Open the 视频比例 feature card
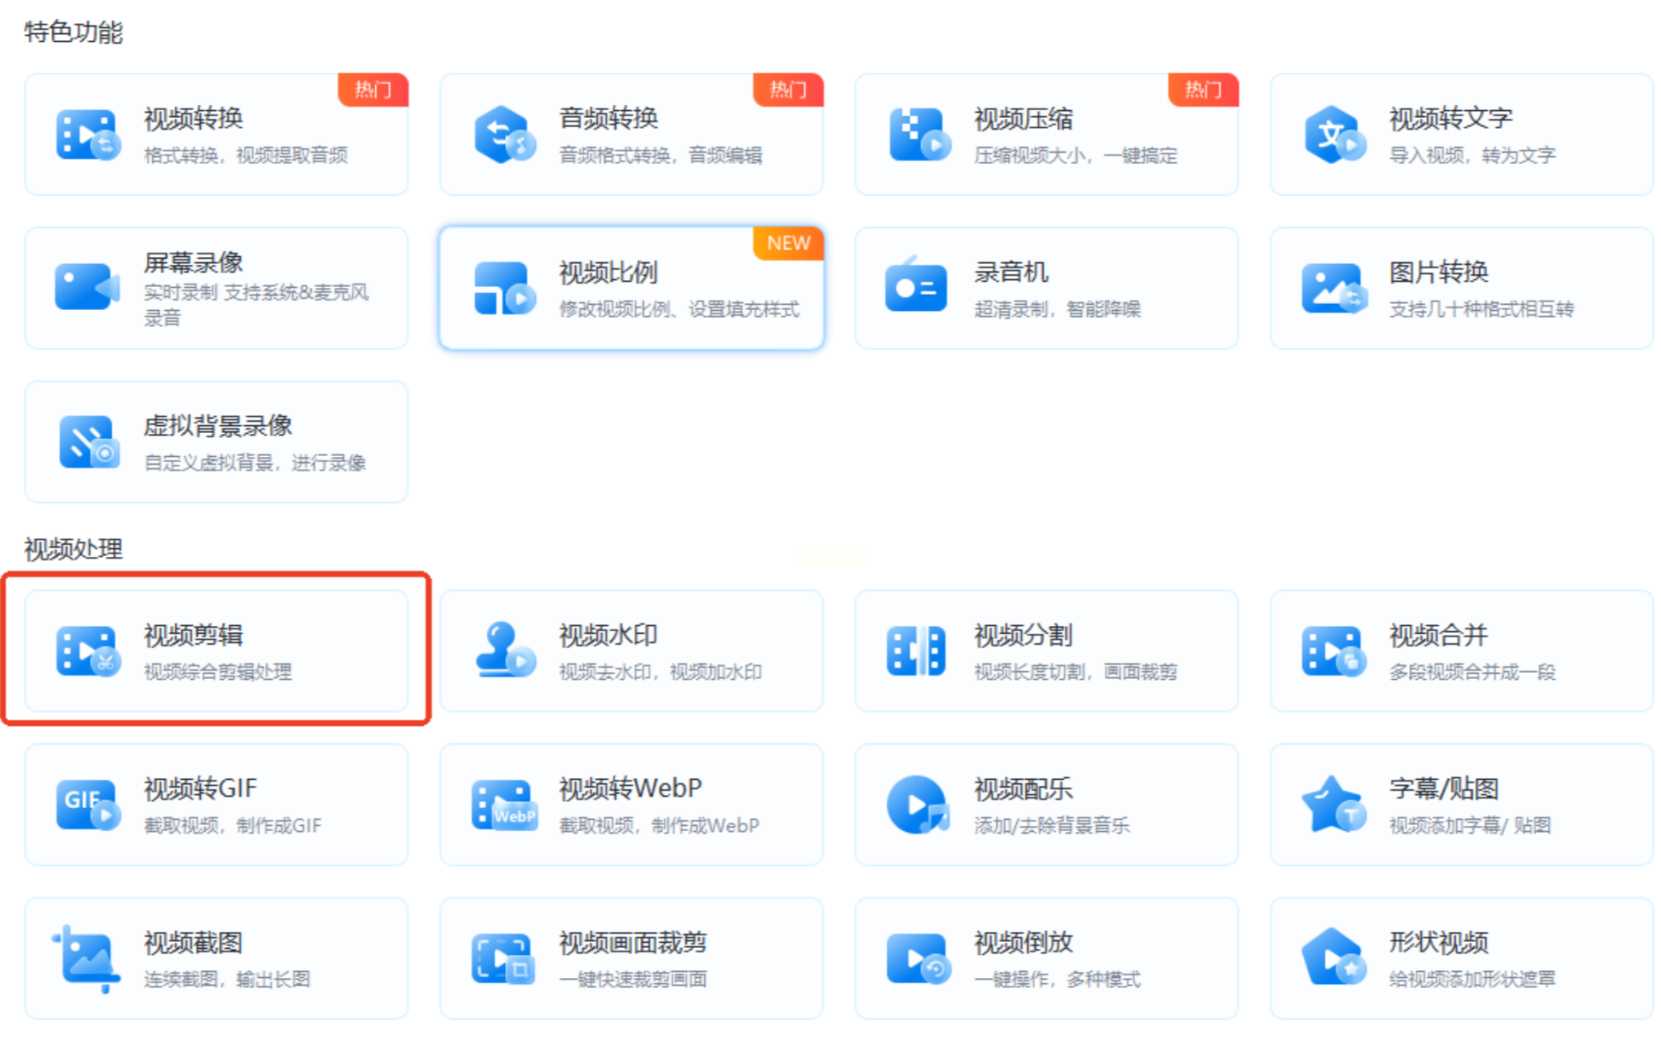Screen dimensions: 1661x1042 click(x=631, y=288)
